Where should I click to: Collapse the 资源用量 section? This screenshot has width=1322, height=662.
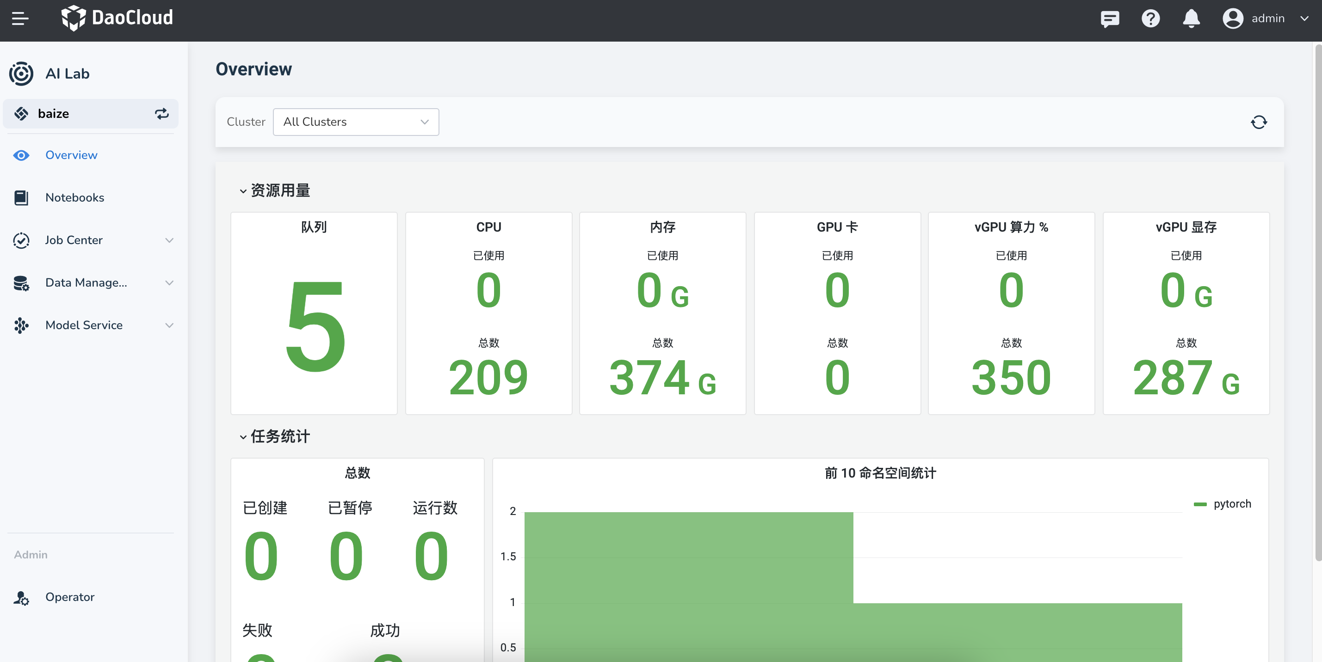point(243,191)
